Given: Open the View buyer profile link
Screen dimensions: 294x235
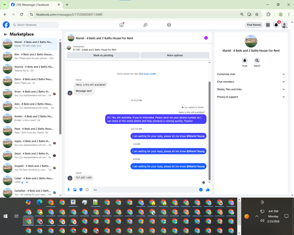Looking at the screenshot, I should point(148,74).
